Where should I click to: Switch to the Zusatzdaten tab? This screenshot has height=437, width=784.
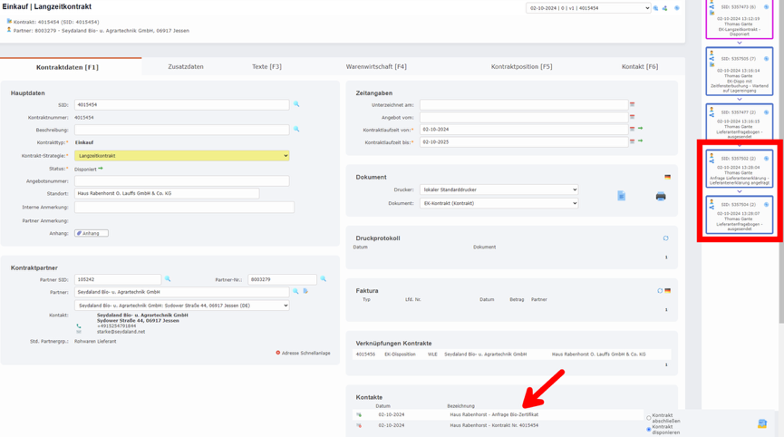coord(186,66)
